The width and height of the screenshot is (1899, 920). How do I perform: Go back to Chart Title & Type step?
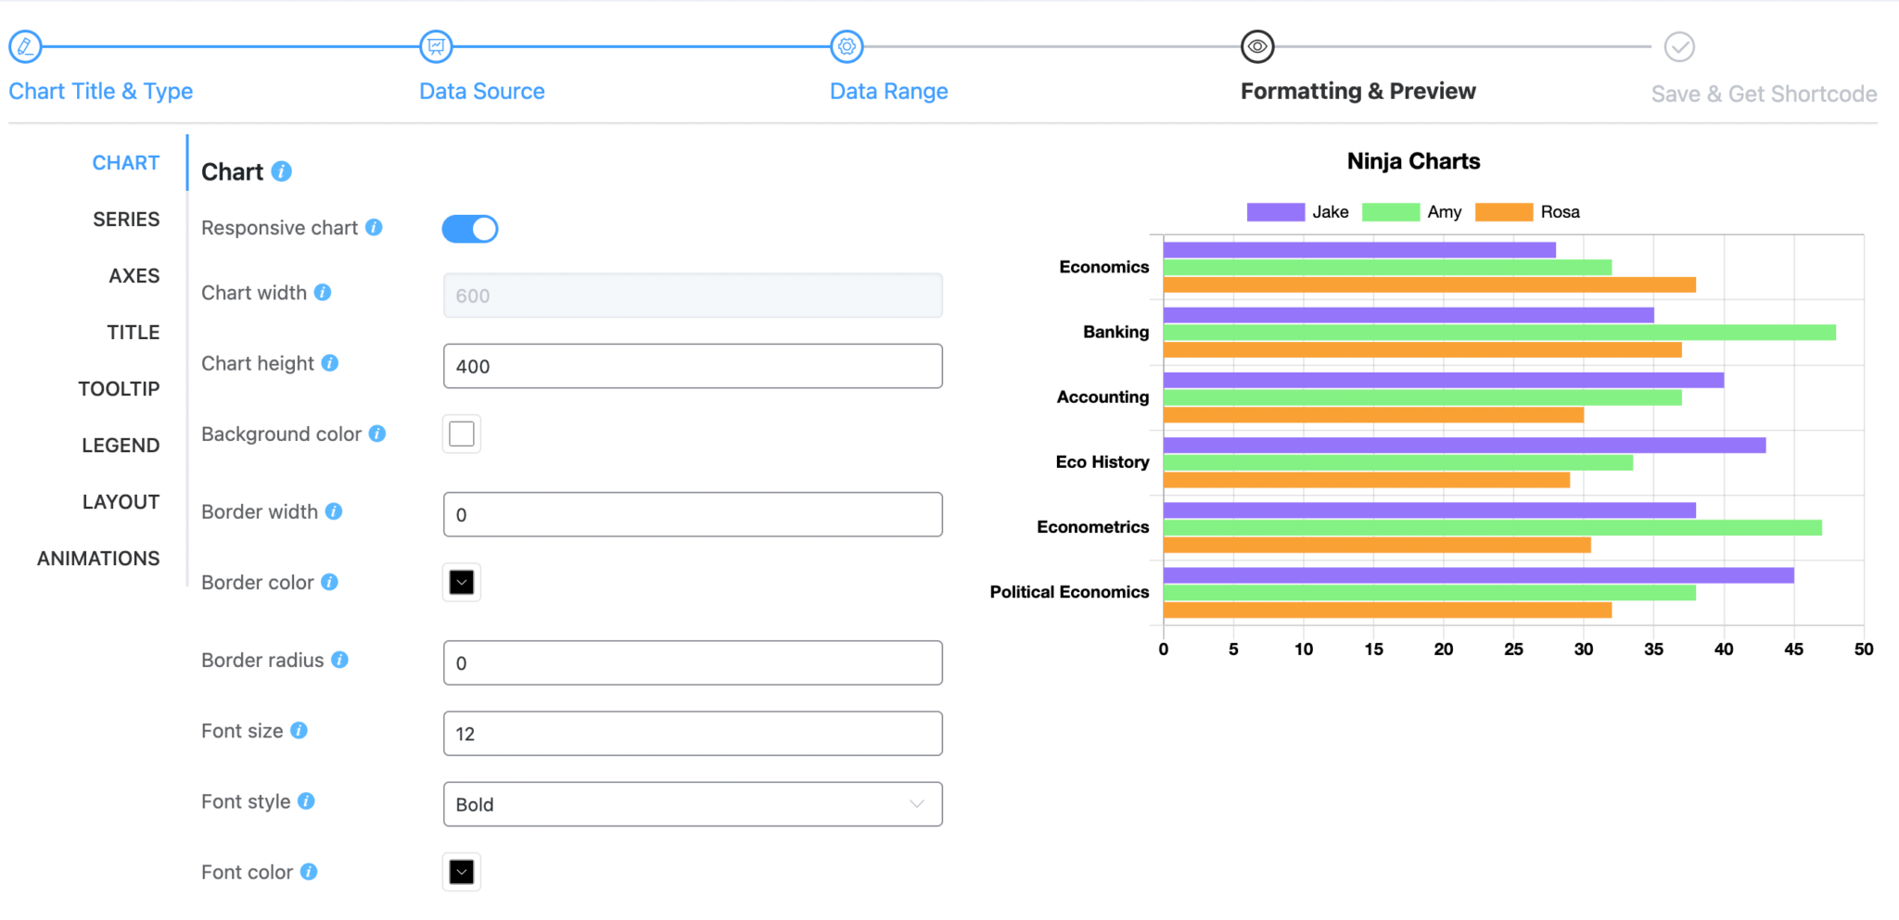coord(100,91)
